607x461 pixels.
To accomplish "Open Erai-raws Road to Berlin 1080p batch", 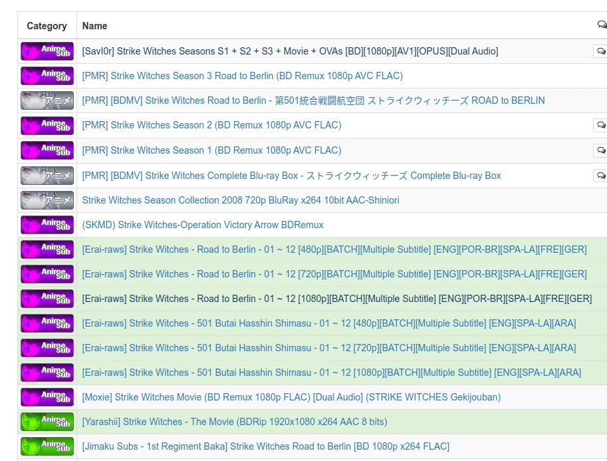I will point(337,299).
